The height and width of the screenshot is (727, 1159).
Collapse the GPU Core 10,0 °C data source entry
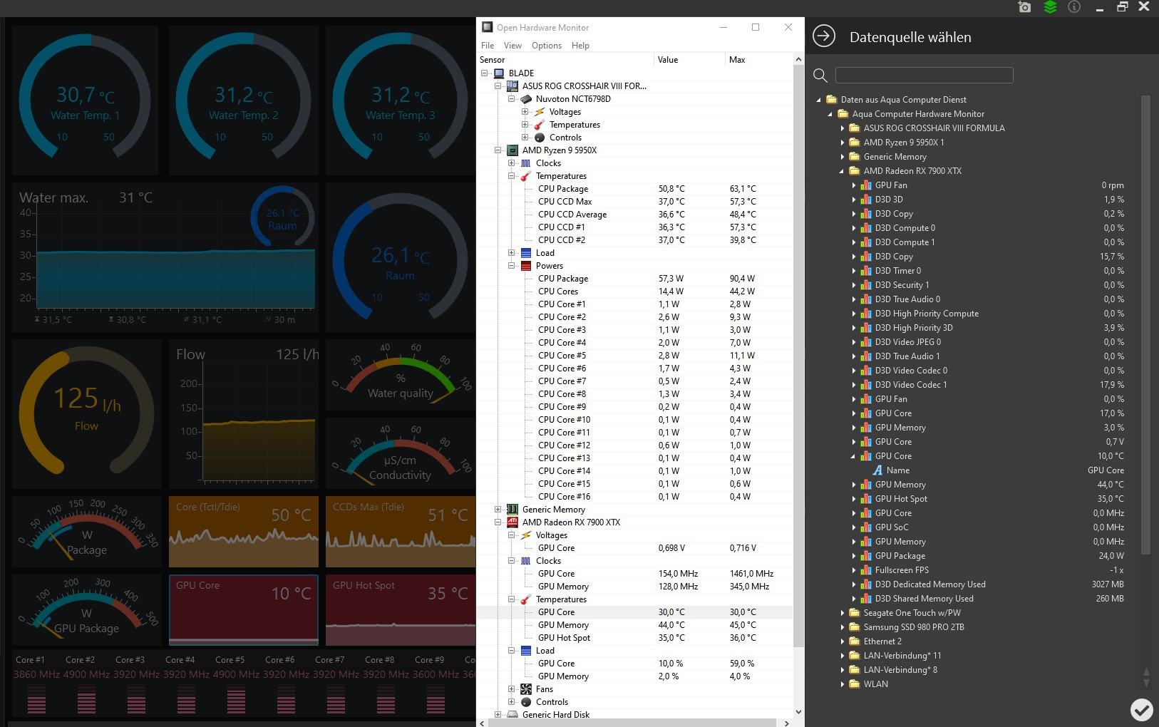click(x=853, y=456)
